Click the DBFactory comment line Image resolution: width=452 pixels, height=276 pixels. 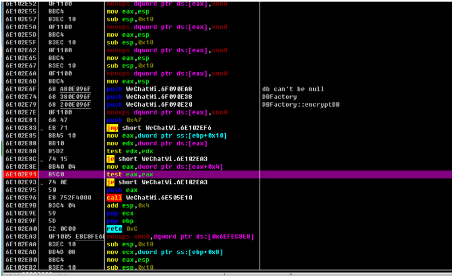coord(279,96)
